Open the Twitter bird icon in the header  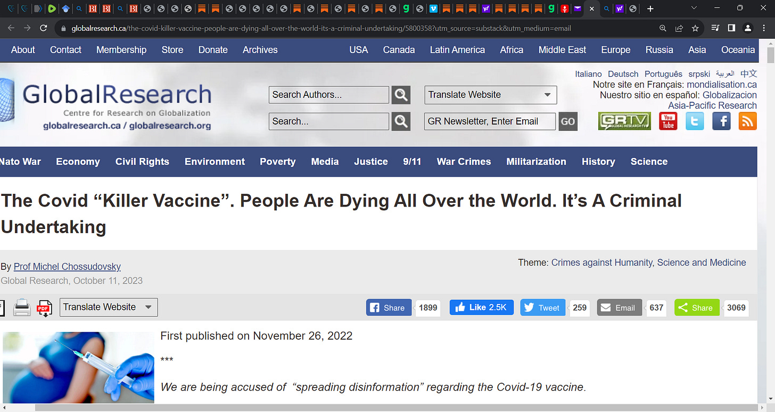695,121
